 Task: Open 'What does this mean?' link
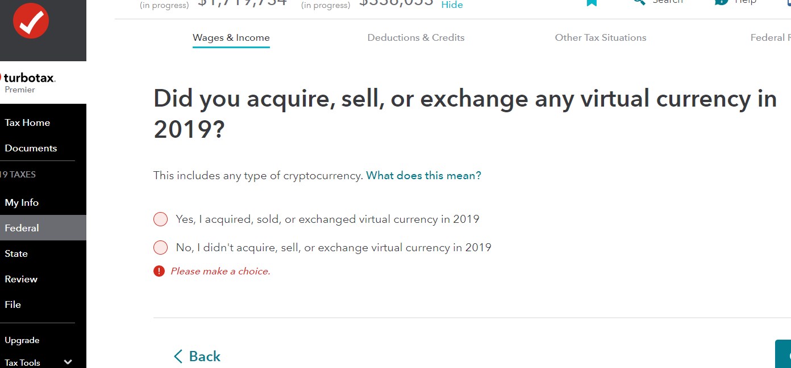(423, 176)
